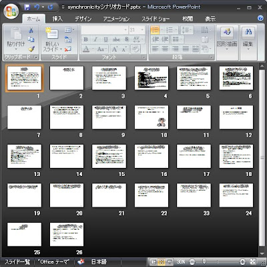The height and width of the screenshot is (267, 267).
Task: Zoom out with minus button
Action: [x=192, y=262]
